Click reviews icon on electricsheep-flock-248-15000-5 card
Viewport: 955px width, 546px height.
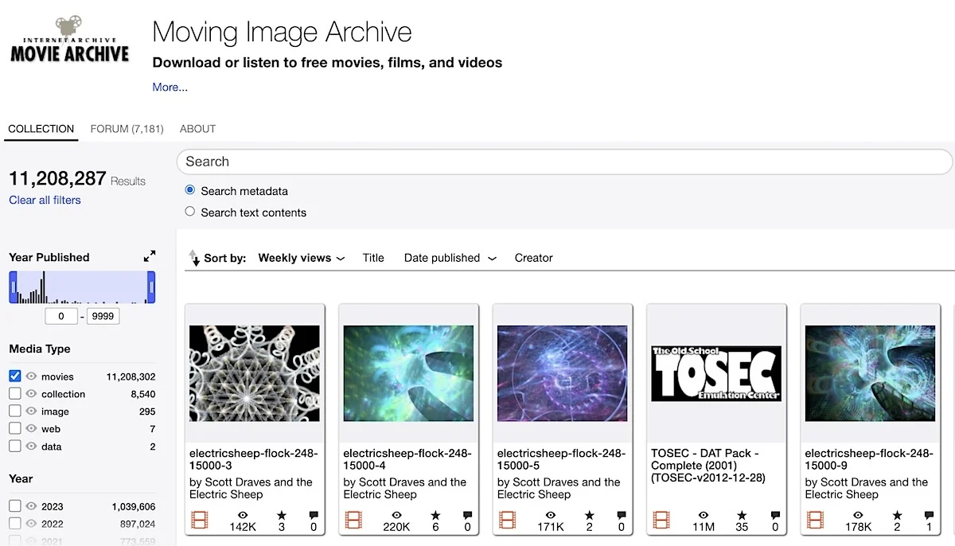[621, 516]
